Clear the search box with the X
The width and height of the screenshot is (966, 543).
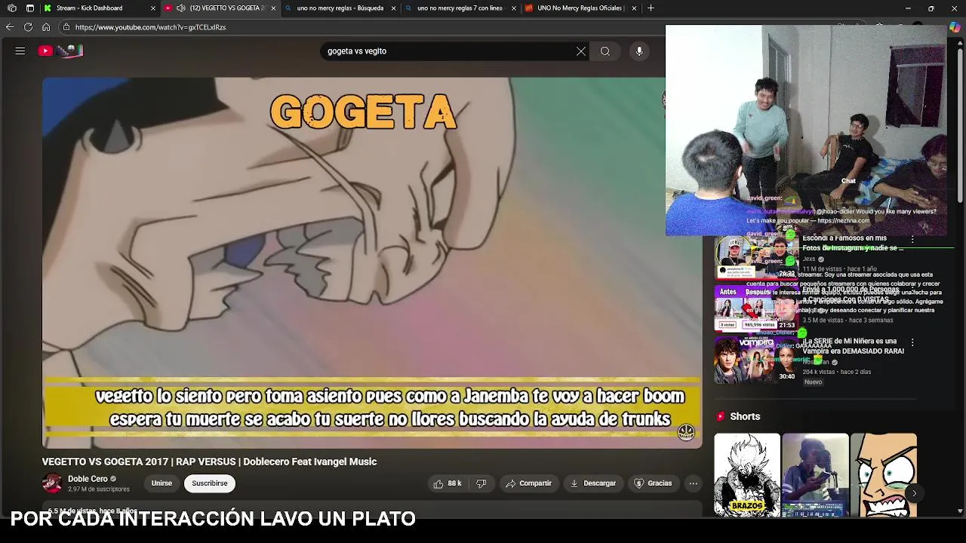581,51
